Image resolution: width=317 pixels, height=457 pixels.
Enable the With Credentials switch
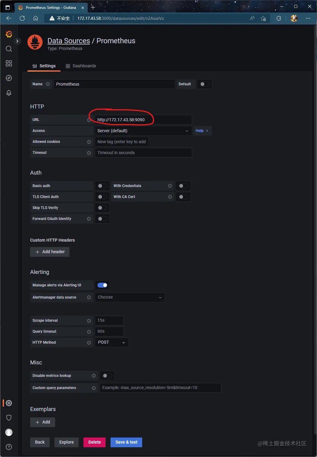click(183, 186)
